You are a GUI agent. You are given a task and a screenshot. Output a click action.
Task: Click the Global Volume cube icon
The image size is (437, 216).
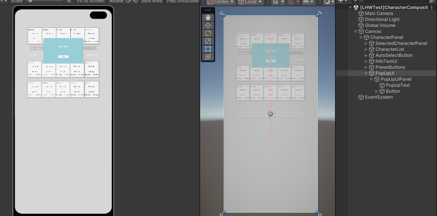click(361, 25)
